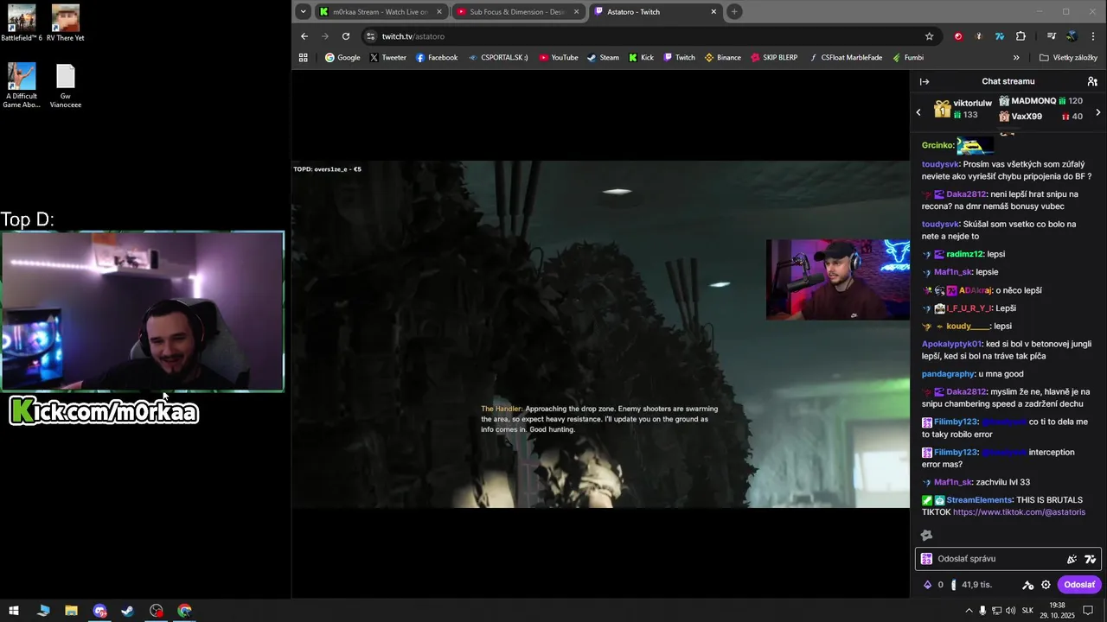Open Bits purchase diamond icon
The height and width of the screenshot is (622, 1107).
tap(928, 585)
